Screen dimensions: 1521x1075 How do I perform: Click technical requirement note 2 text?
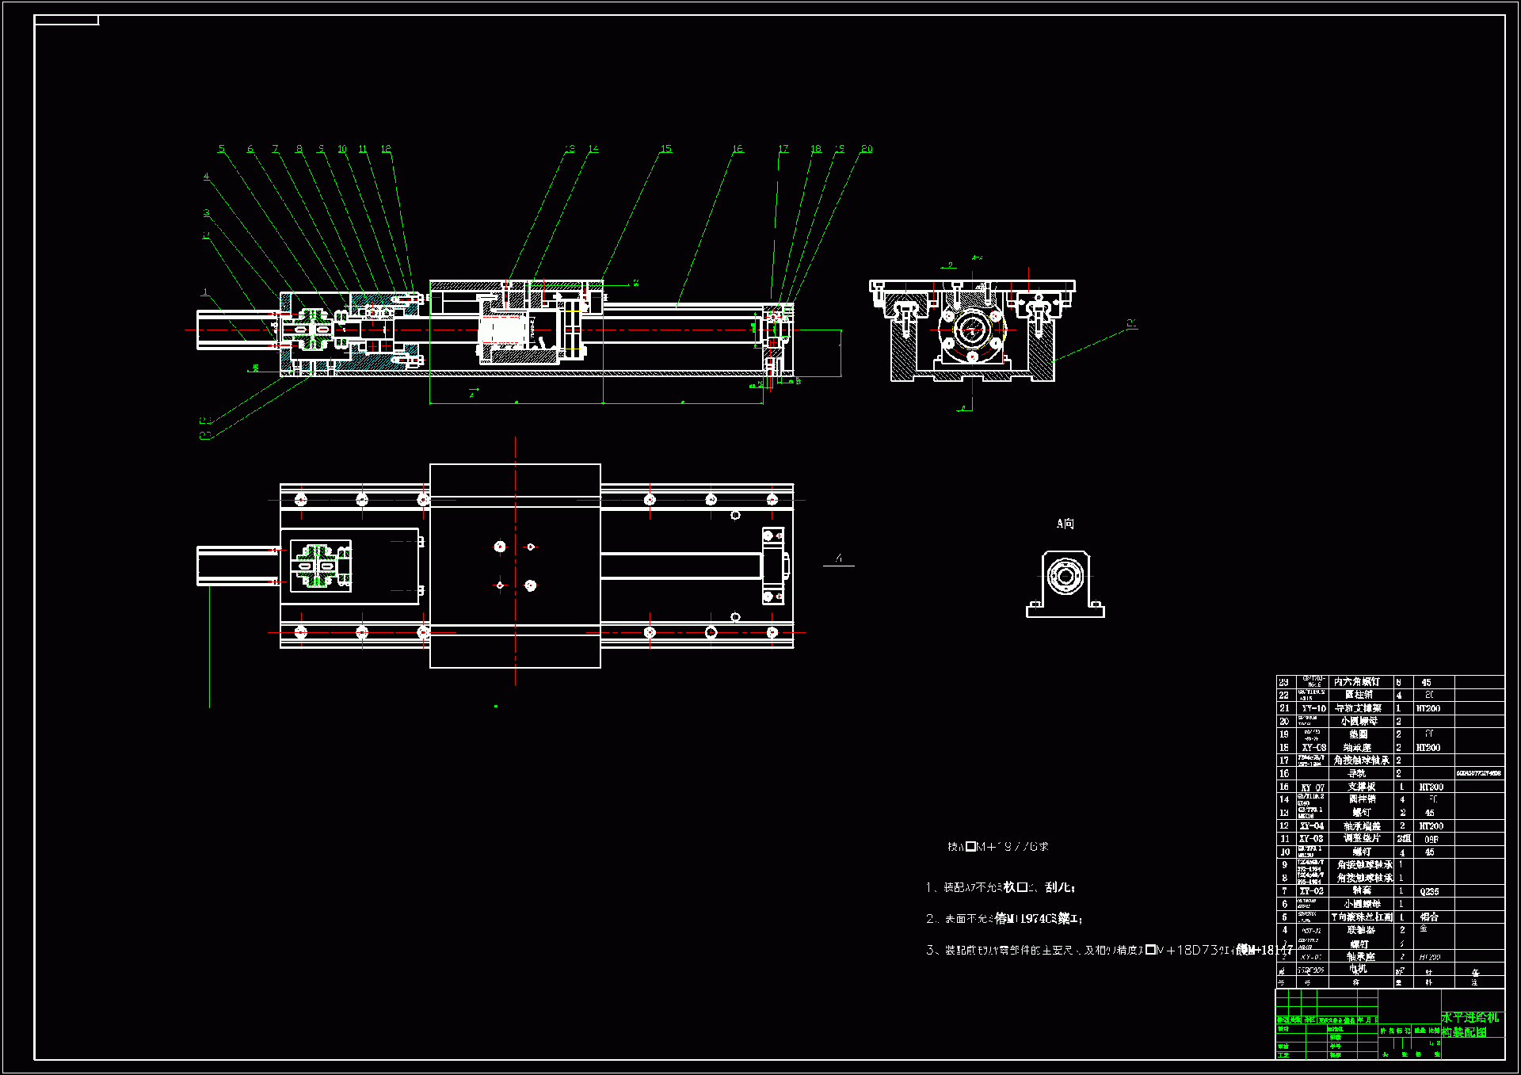(x=1004, y=919)
